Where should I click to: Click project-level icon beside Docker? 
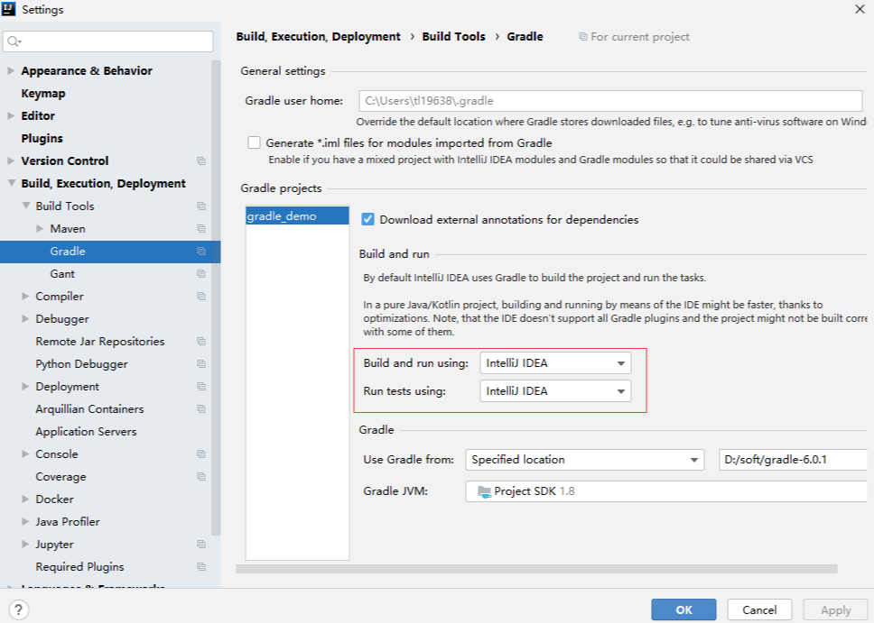click(201, 499)
